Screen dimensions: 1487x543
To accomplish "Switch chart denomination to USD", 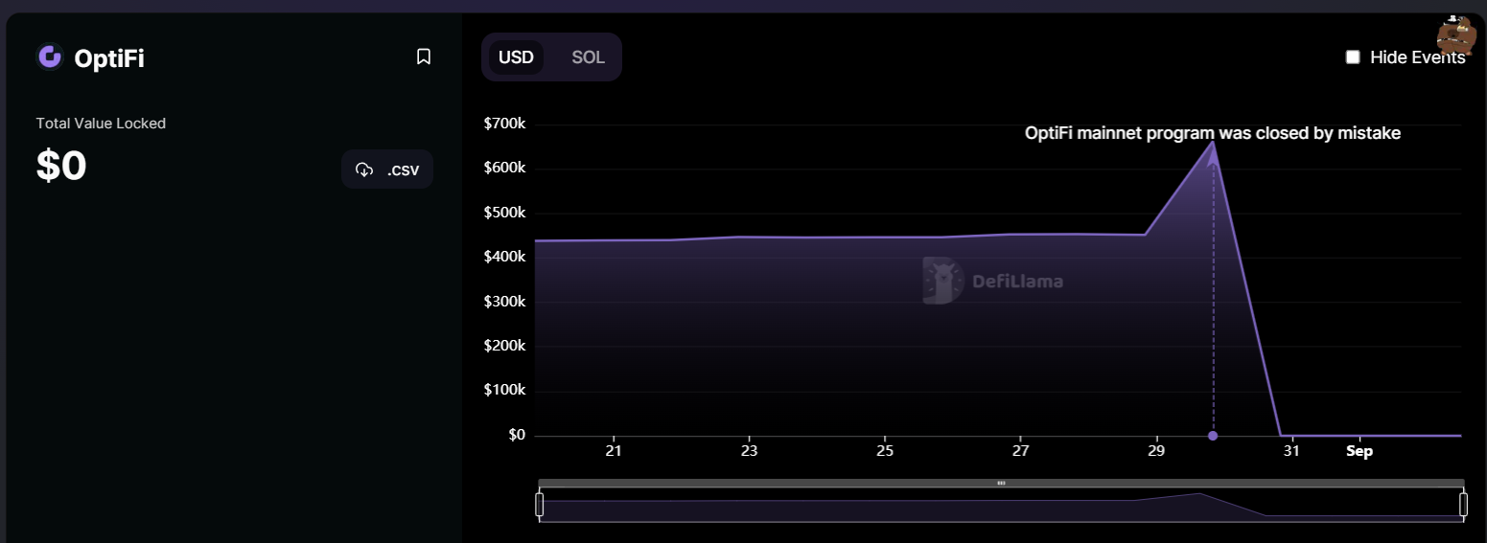I will coord(516,57).
